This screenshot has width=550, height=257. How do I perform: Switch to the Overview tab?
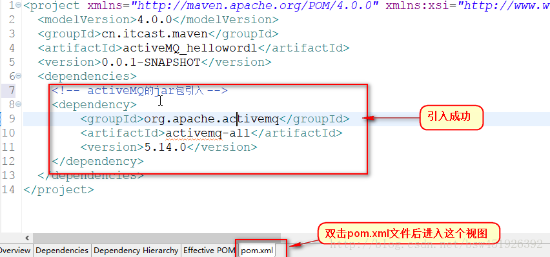15,251
